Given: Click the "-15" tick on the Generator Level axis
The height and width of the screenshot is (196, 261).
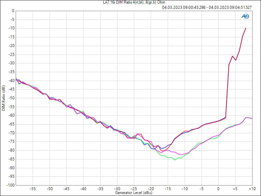Looking at the screenshot, I should (x=167, y=189).
